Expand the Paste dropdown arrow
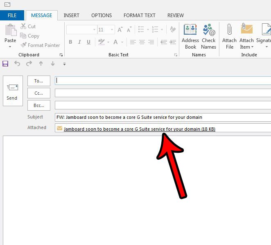Screen dimensions: 271x245 [x=10, y=47]
